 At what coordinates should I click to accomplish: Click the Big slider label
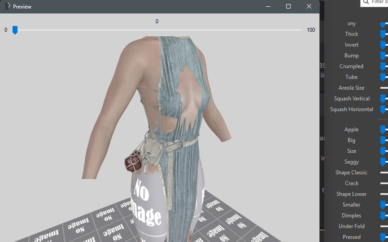pos(351,140)
